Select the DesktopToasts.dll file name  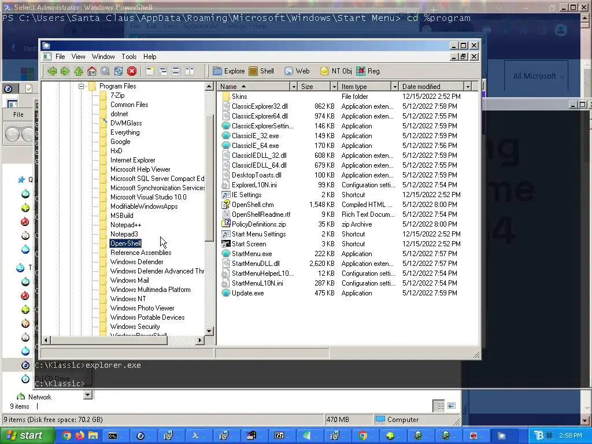pyautogui.click(x=256, y=175)
